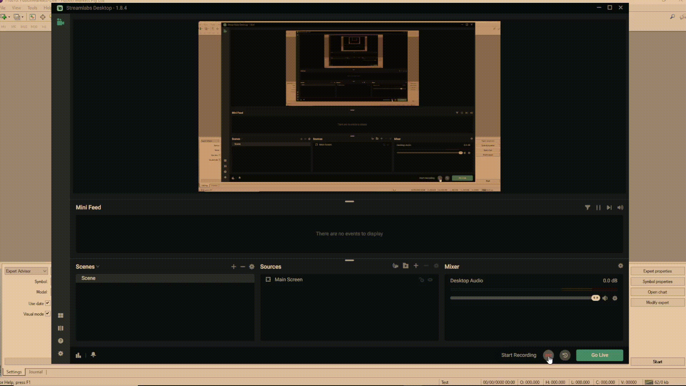Toggle the Use date checkbox
This screenshot has height=386, width=686.
(x=48, y=303)
